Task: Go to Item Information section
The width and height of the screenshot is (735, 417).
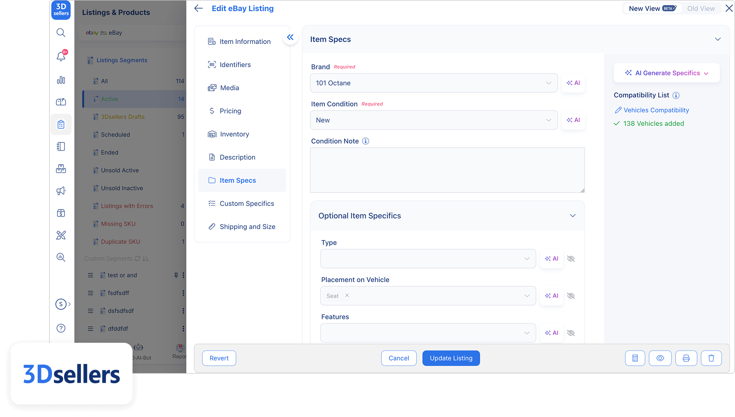Action: pos(242,41)
